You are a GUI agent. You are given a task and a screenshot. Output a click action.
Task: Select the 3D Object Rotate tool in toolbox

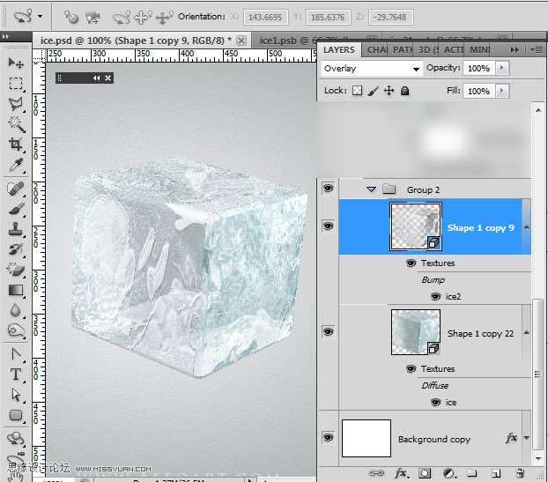point(16,438)
